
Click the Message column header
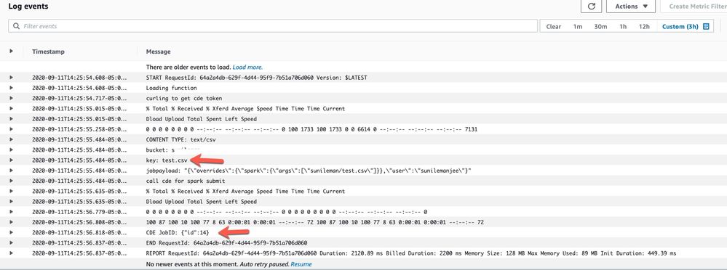coord(158,52)
